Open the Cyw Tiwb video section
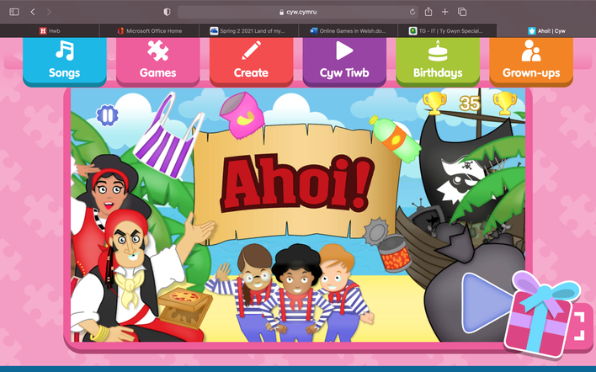This screenshot has width=596, height=372. 344,61
